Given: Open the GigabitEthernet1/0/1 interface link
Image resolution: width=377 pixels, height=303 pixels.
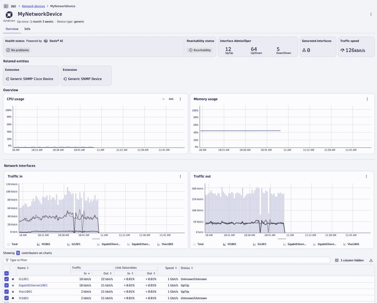Looking at the screenshot, I should [x=33, y=285].
